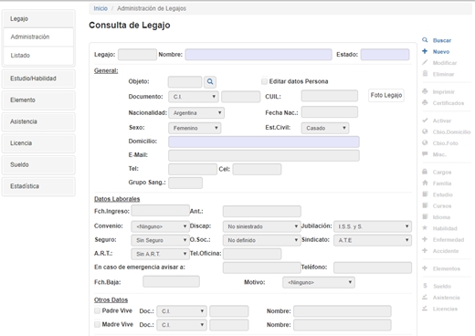Open the Sexo dropdown
475x336 pixels.
[195, 128]
